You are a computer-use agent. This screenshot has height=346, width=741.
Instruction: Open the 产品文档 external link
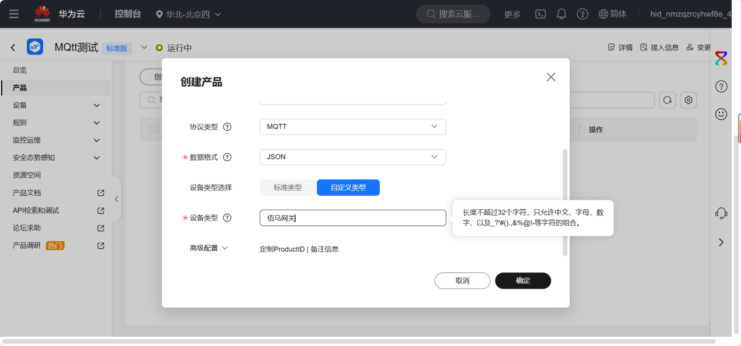click(x=26, y=193)
